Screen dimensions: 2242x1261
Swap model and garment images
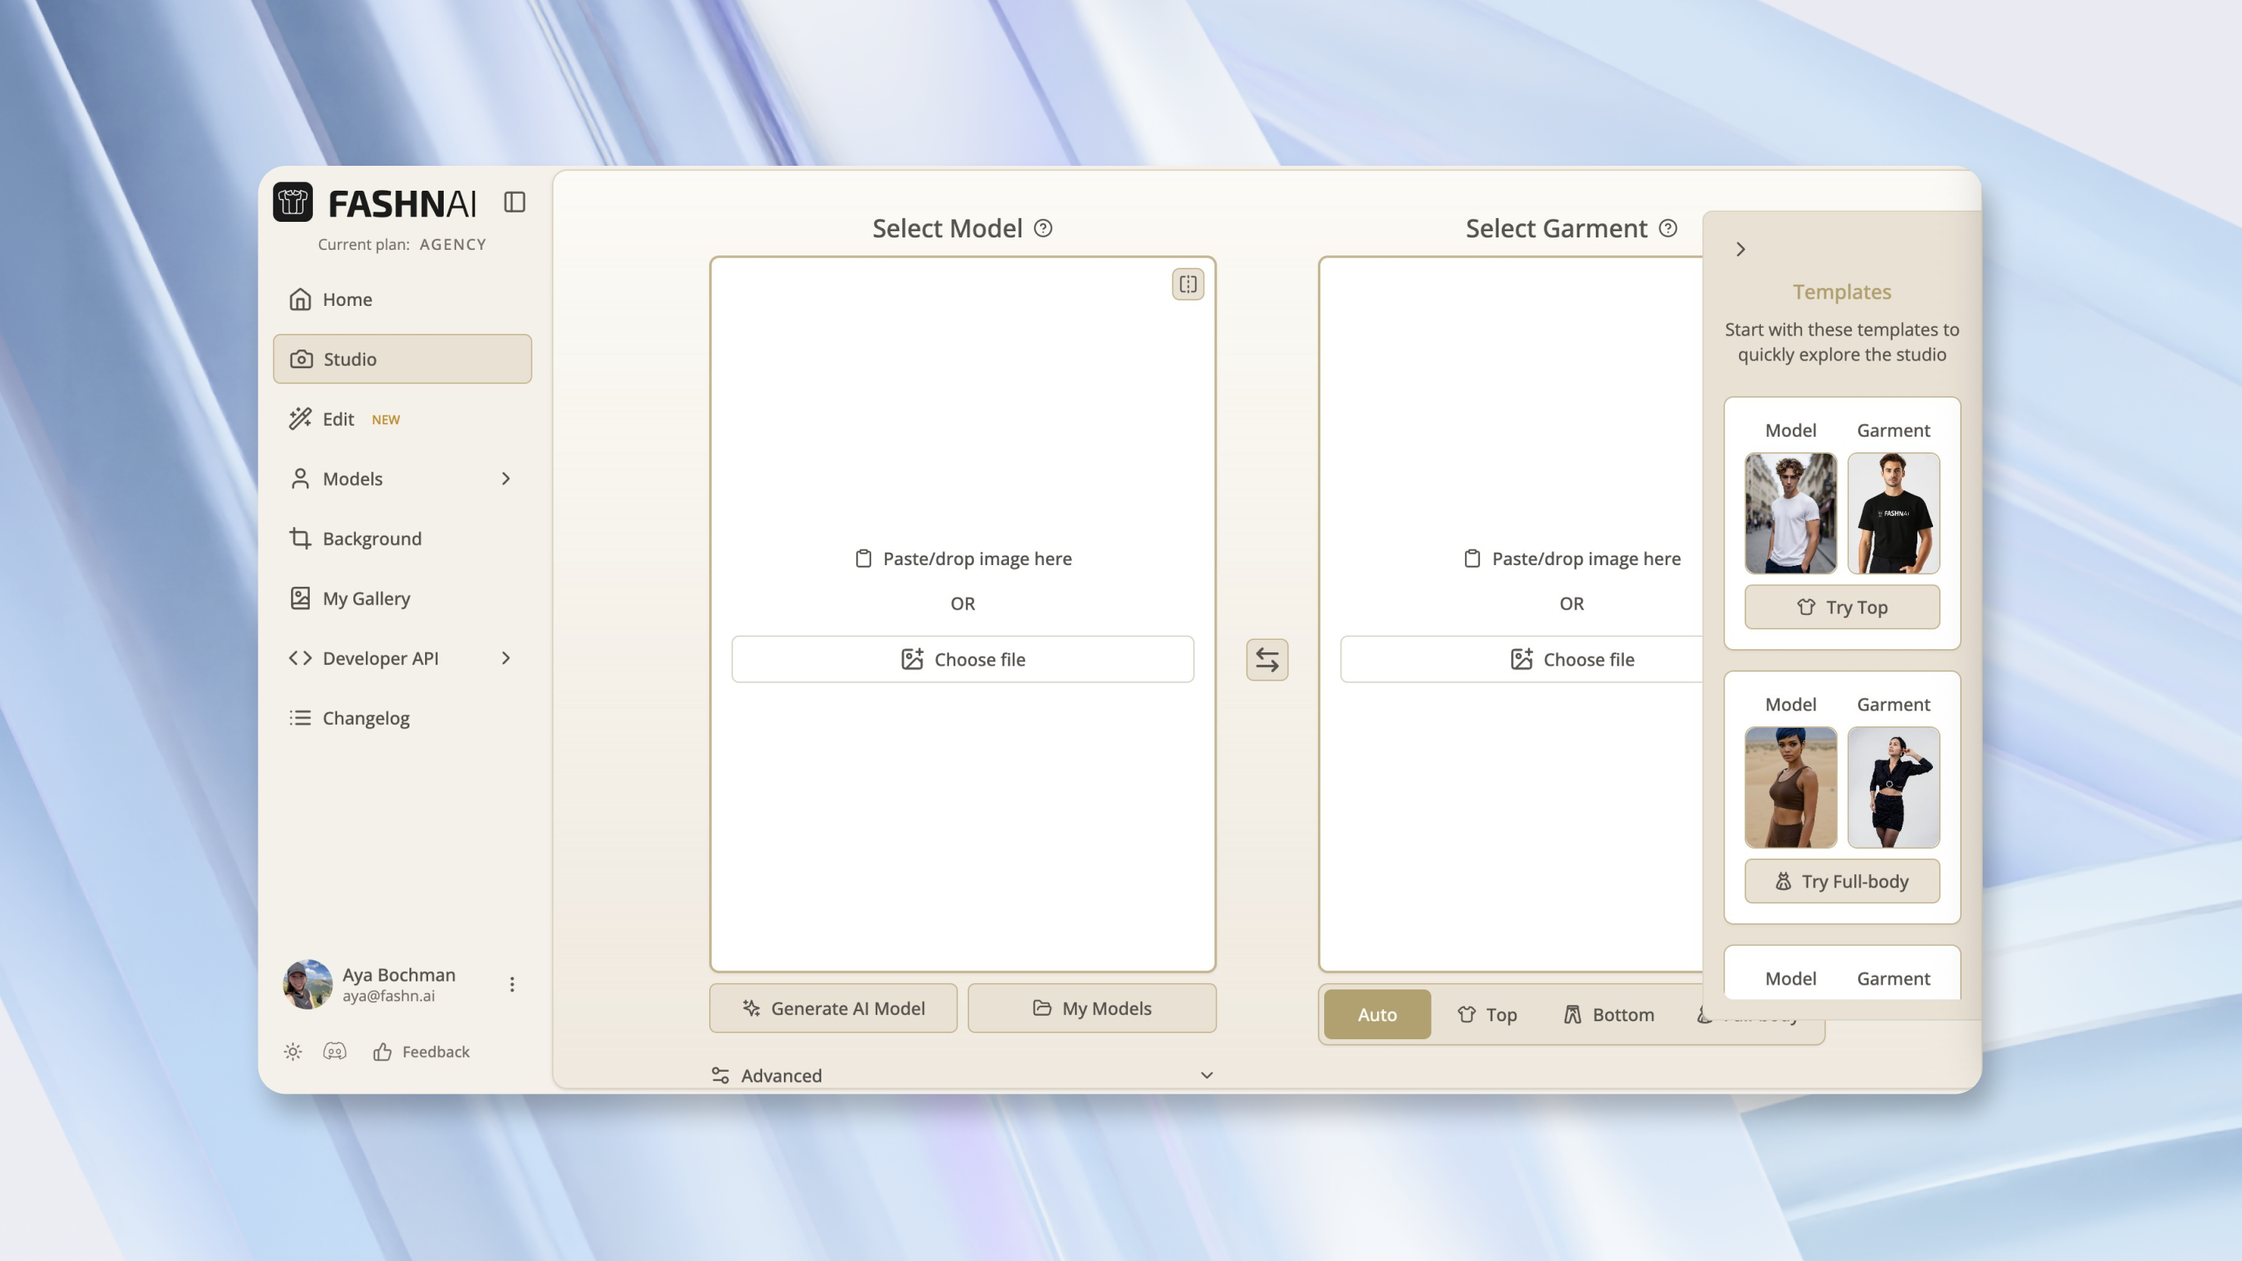point(1267,659)
